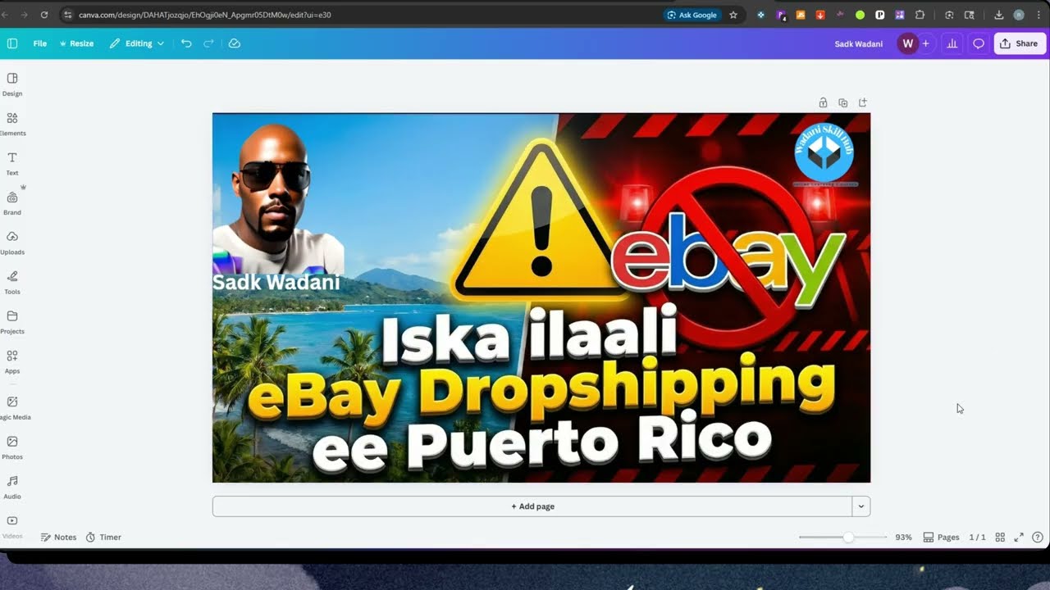Select the Text tool in sidebar
1050x590 pixels.
(x=12, y=164)
